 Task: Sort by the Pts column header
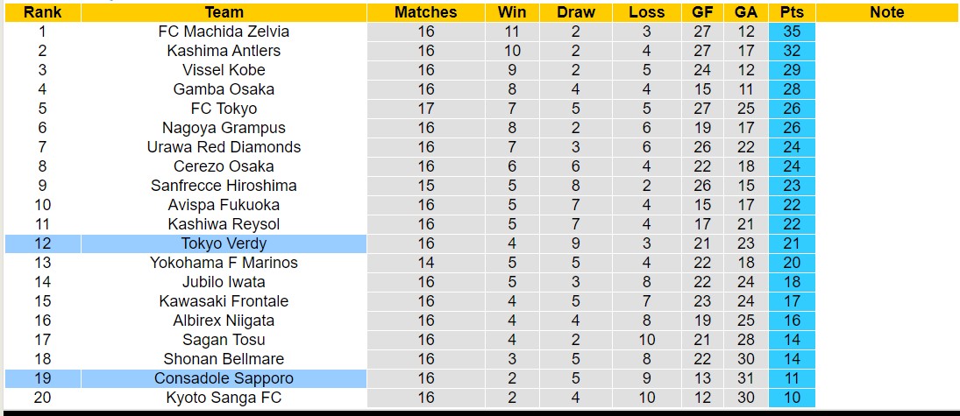792,12
